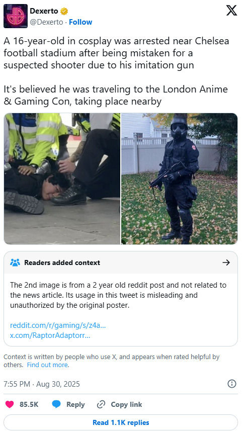
Task: Like the post with heart icon
Action: click(10, 405)
